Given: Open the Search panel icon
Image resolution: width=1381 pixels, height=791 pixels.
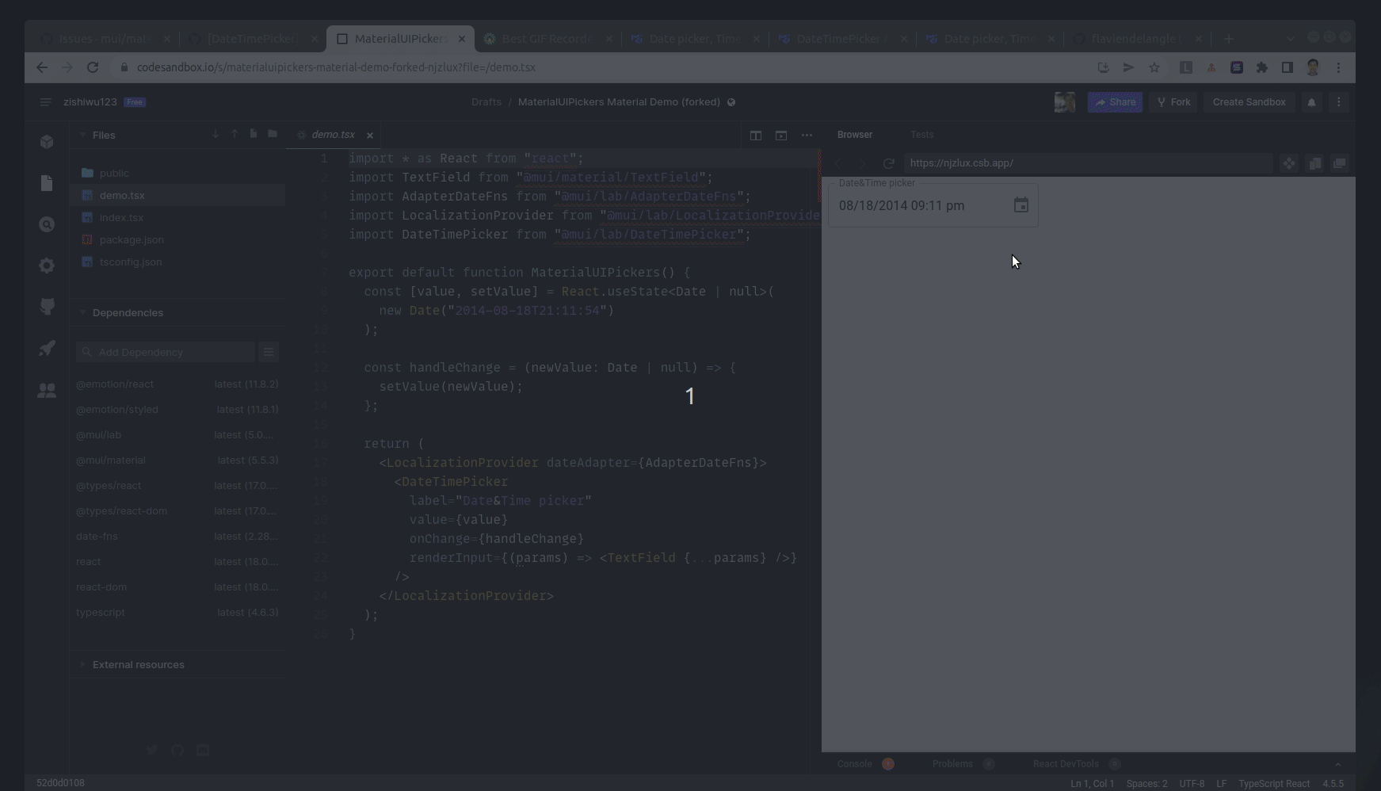Looking at the screenshot, I should [47, 224].
